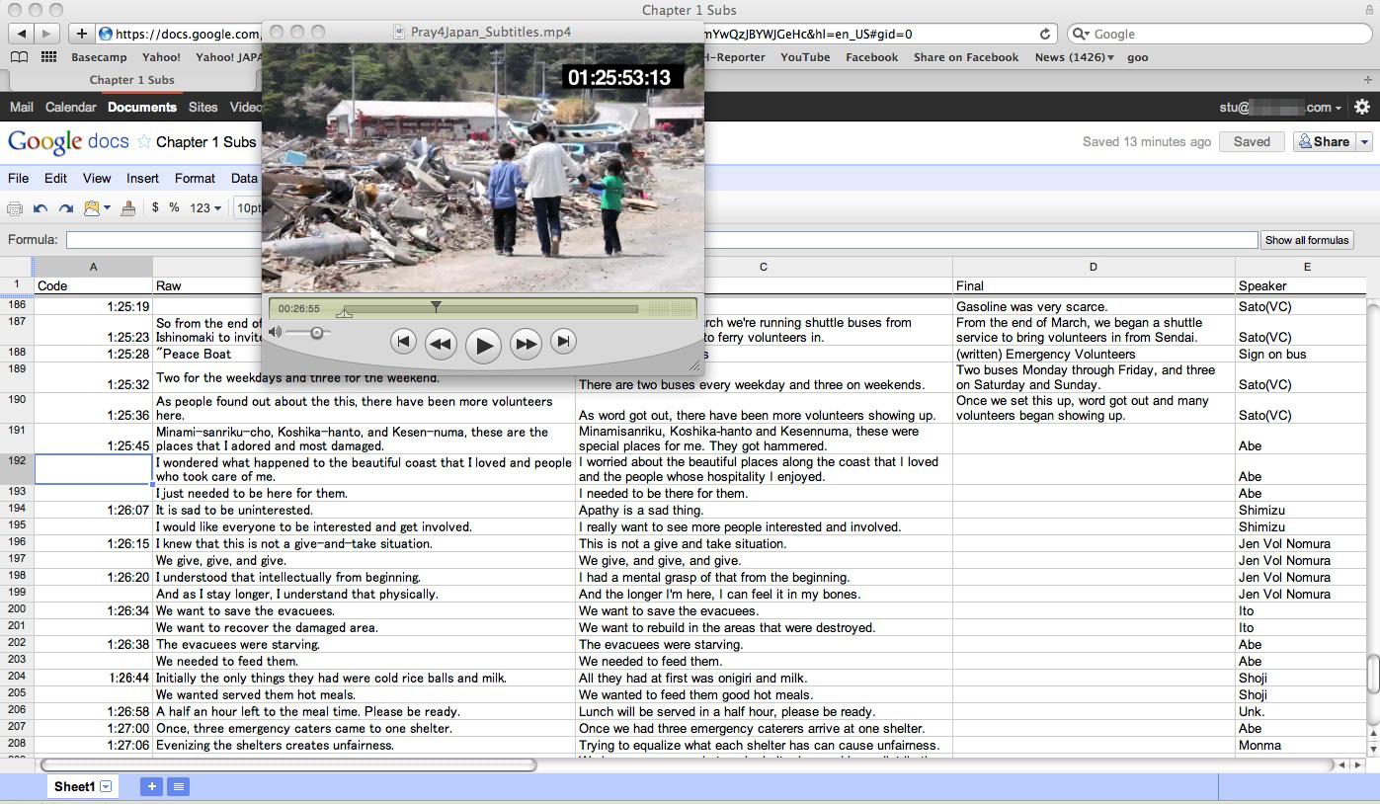Open the settings gear icon
Screen dimensions: 1380x804
pos(1362,107)
